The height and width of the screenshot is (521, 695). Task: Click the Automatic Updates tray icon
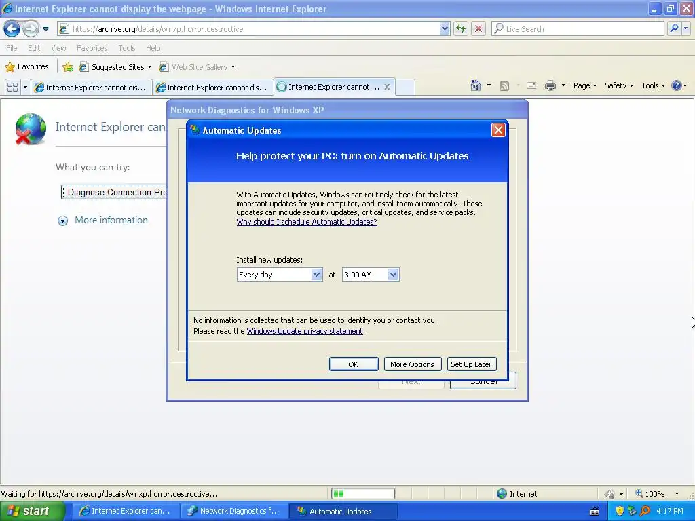(632, 511)
